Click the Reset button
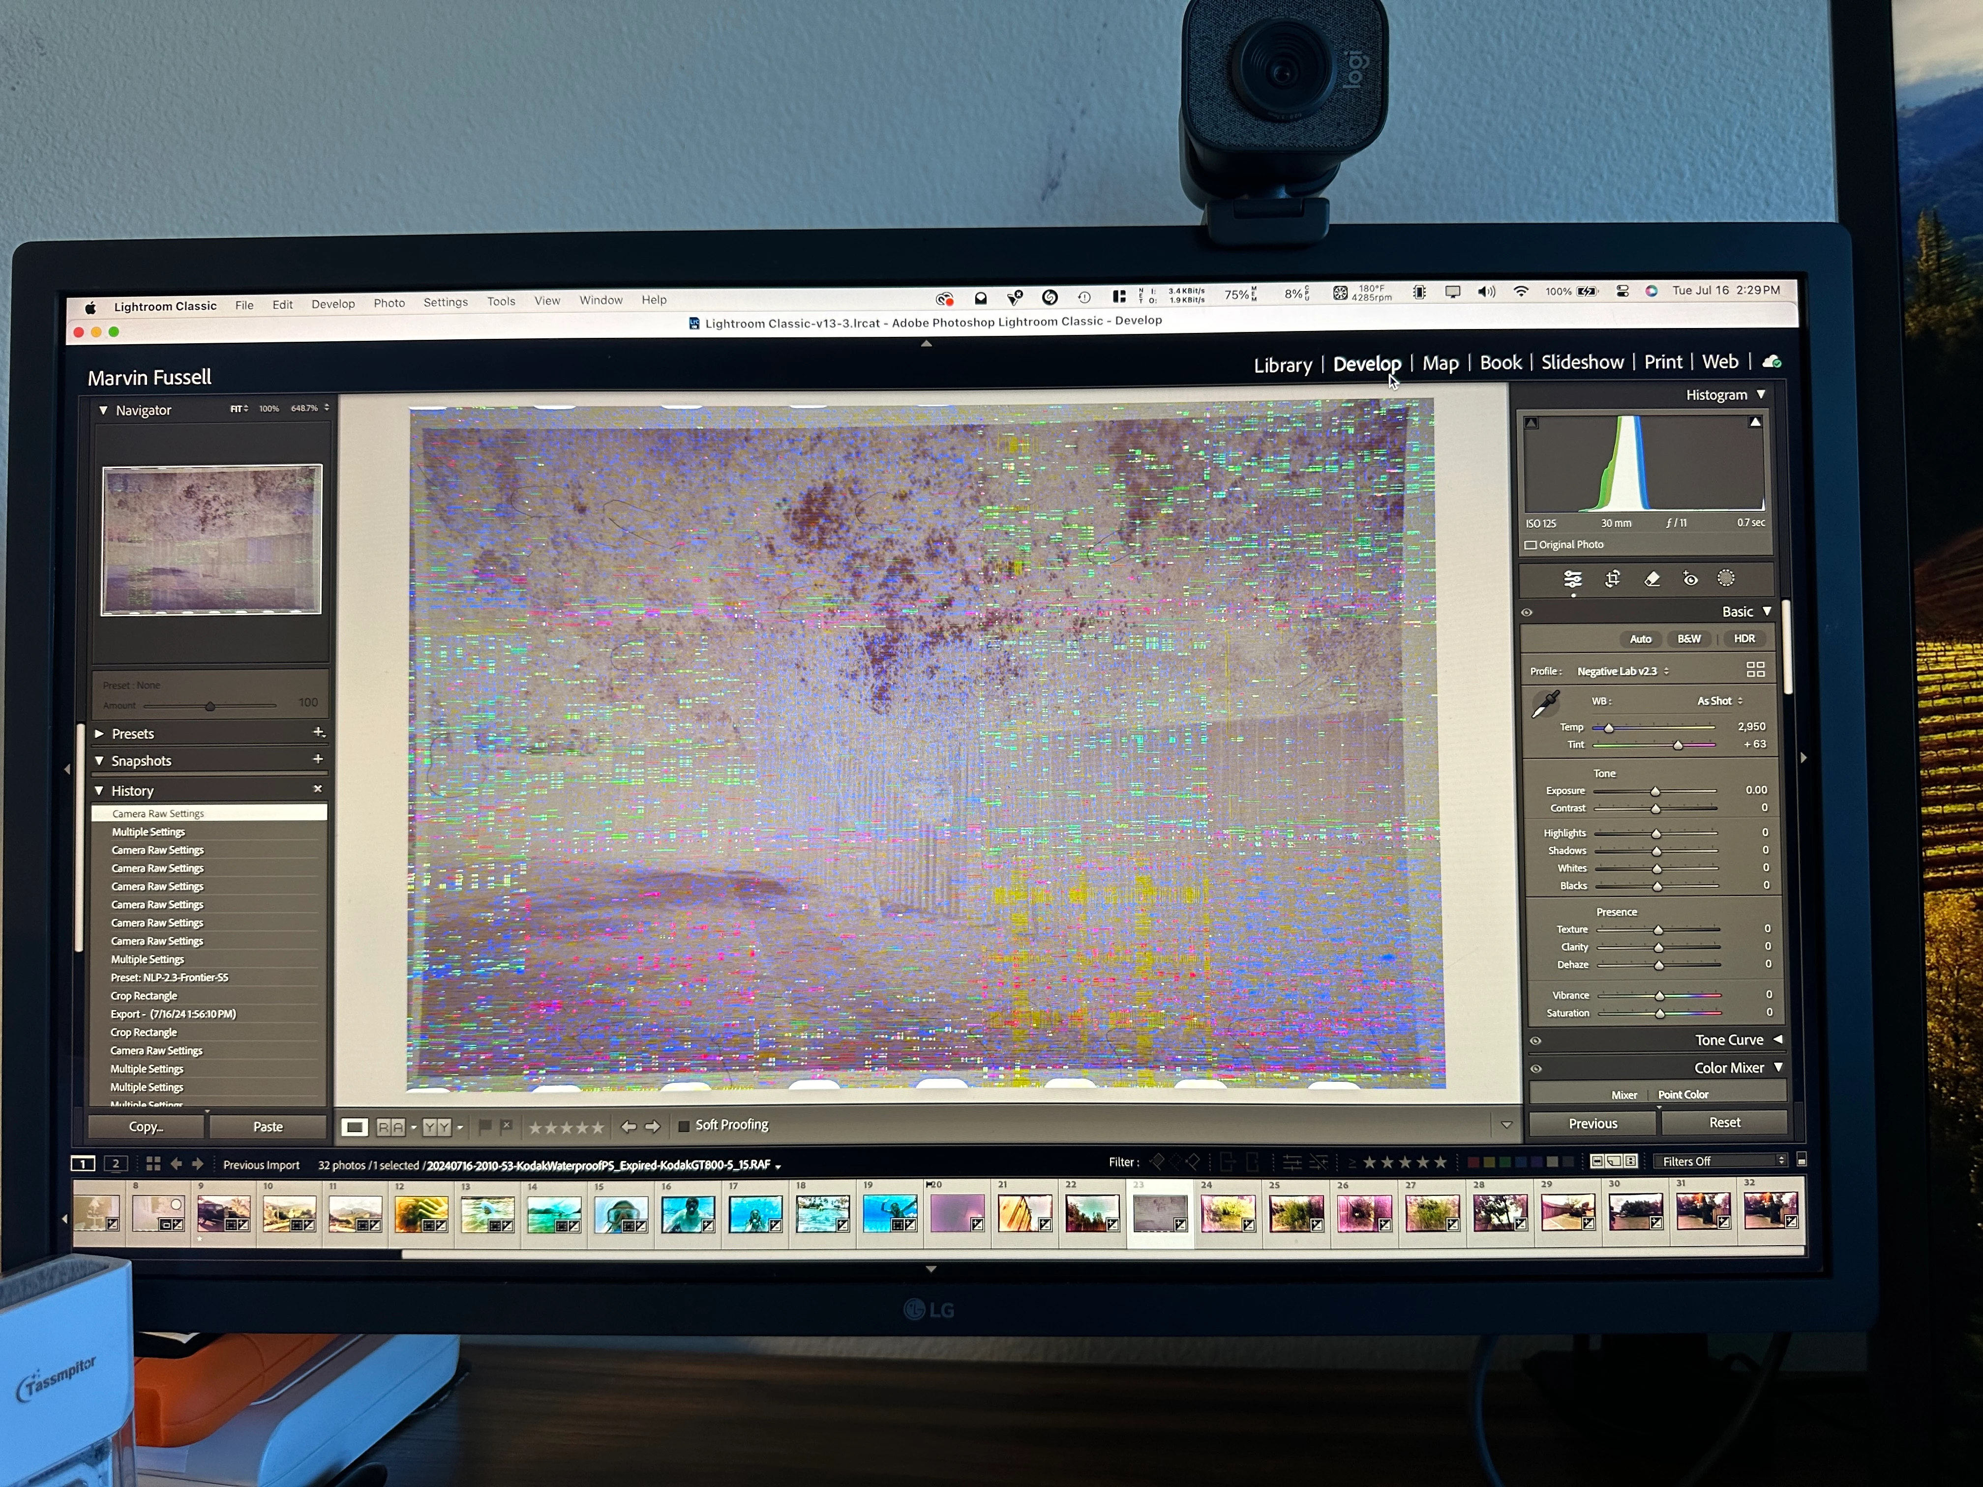 click(x=1724, y=1122)
